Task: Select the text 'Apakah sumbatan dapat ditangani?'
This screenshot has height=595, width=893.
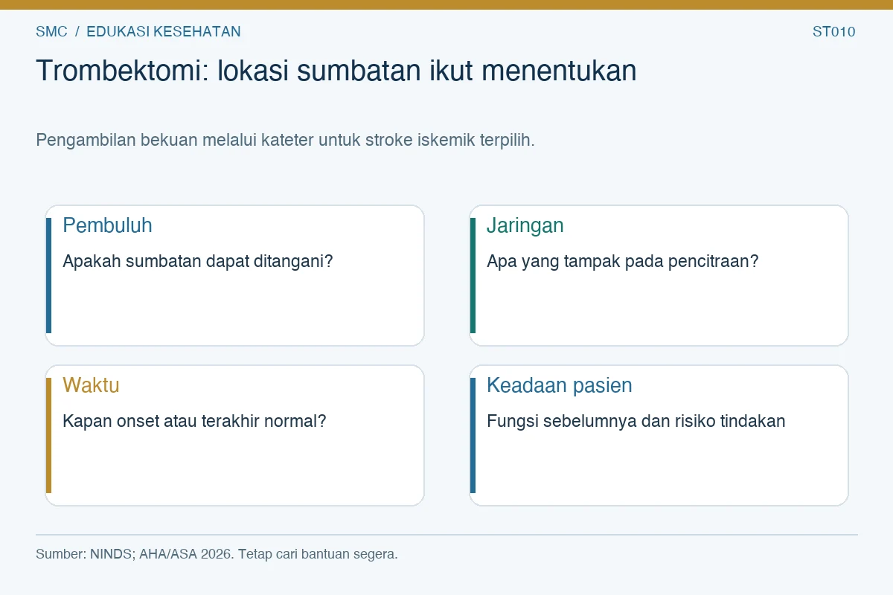Action: pyautogui.click(x=198, y=262)
